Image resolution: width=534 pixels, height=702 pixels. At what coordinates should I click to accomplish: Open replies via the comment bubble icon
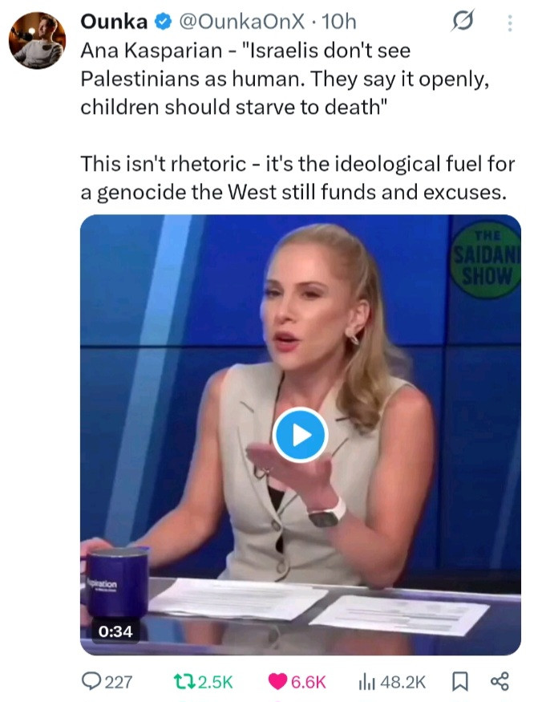91,681
